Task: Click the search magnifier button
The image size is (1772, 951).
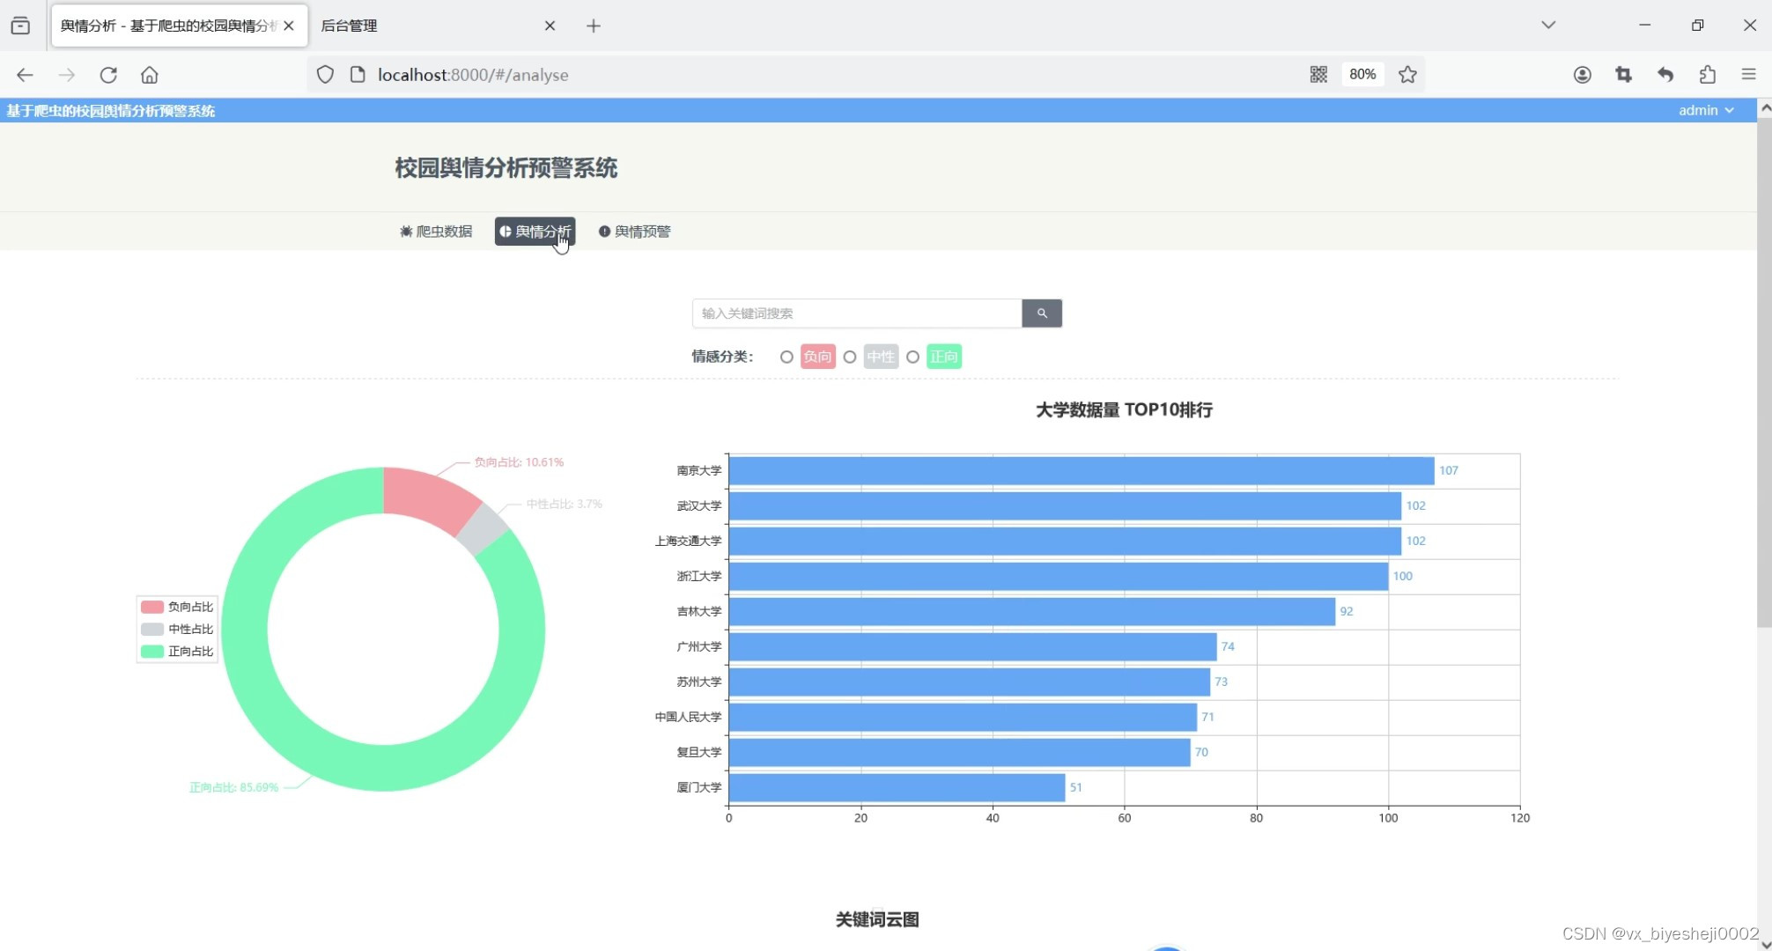Action: point(1041,313)
